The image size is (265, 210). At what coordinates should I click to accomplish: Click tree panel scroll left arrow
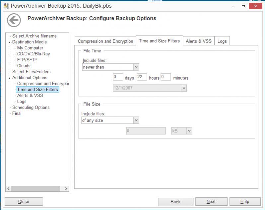[x=8, y=188]
